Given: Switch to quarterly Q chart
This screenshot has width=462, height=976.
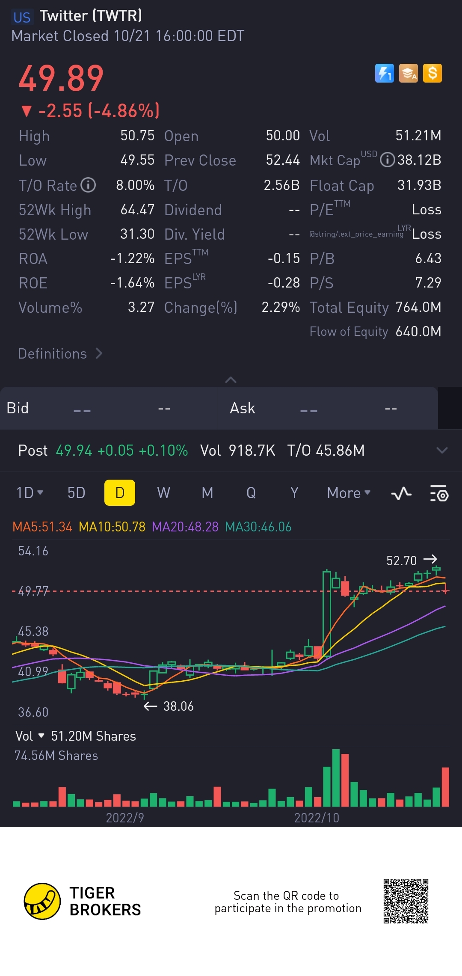Looking at the screenshot, I should (251, 493).
